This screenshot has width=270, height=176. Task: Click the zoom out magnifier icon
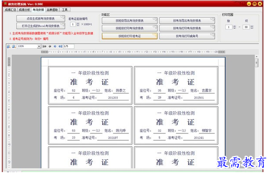click(14, 46)
